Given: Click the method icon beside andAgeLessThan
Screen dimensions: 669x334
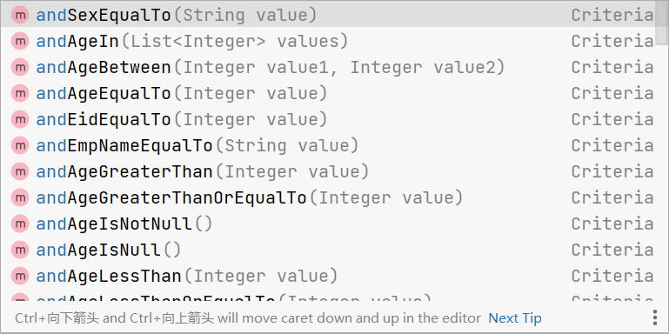Looking at the screenshot, I should tap(20, 276).
